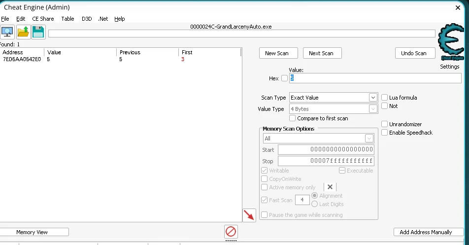Turn on Enable Speedhack
Screen dimensions: 469x245
(385, 133)
